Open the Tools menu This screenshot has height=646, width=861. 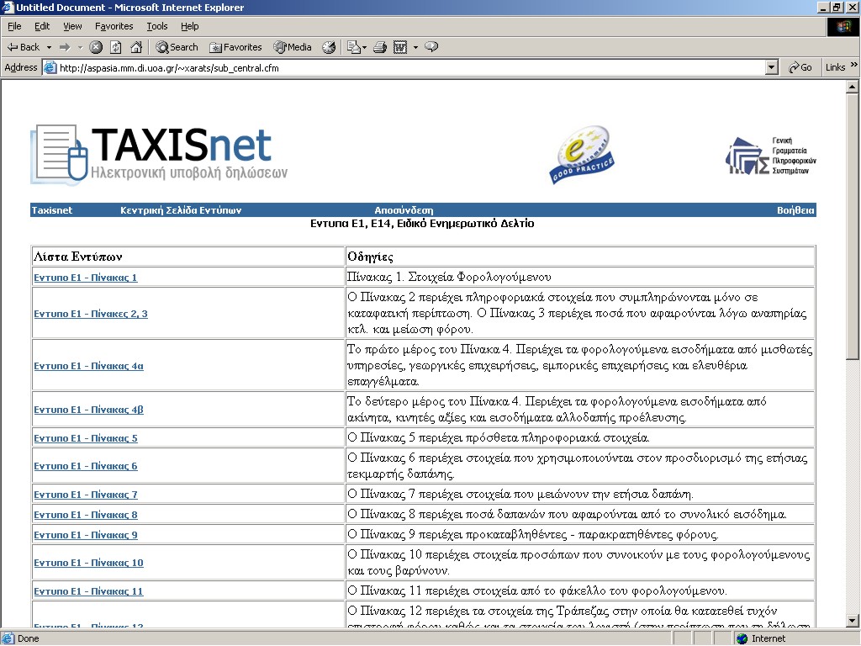click(157, 26)
